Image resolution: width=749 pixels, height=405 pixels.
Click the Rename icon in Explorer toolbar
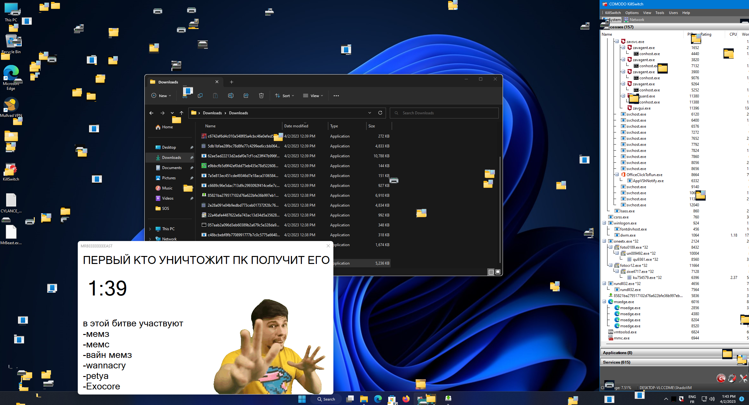[x=230, y=96]
